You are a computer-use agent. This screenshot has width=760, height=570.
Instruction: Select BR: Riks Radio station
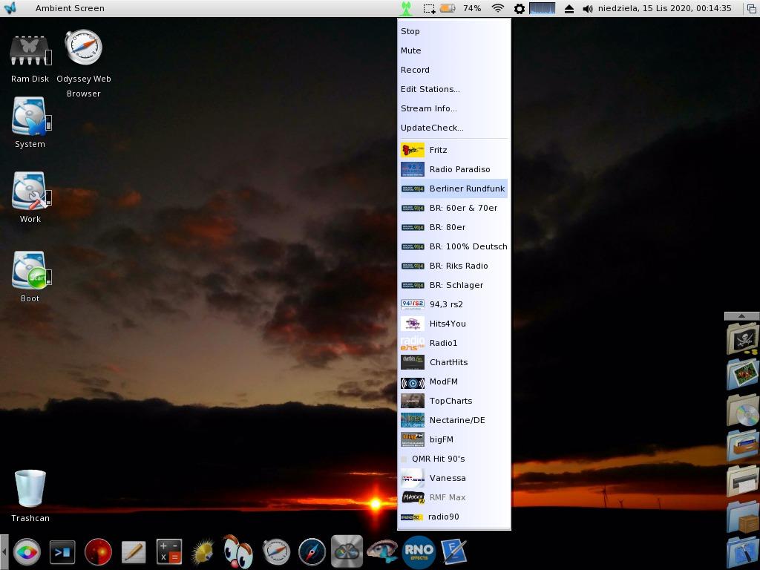[453, 266]
